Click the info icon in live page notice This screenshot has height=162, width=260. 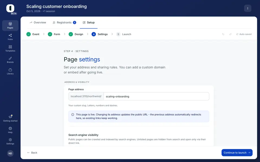coord(73,114)
